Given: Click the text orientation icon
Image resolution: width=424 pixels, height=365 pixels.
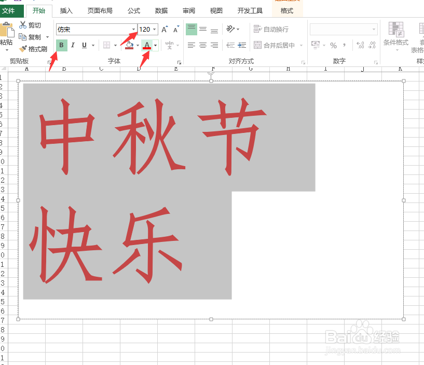Looking at the screenshot, I should click(x=230, y=29).
